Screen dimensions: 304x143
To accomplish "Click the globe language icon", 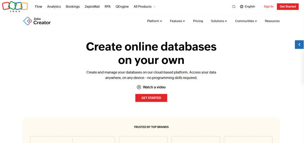I will pos(242,7).
